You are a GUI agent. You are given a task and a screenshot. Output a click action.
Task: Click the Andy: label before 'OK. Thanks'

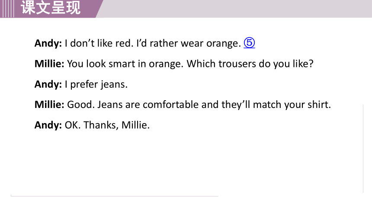coord(48,125)
